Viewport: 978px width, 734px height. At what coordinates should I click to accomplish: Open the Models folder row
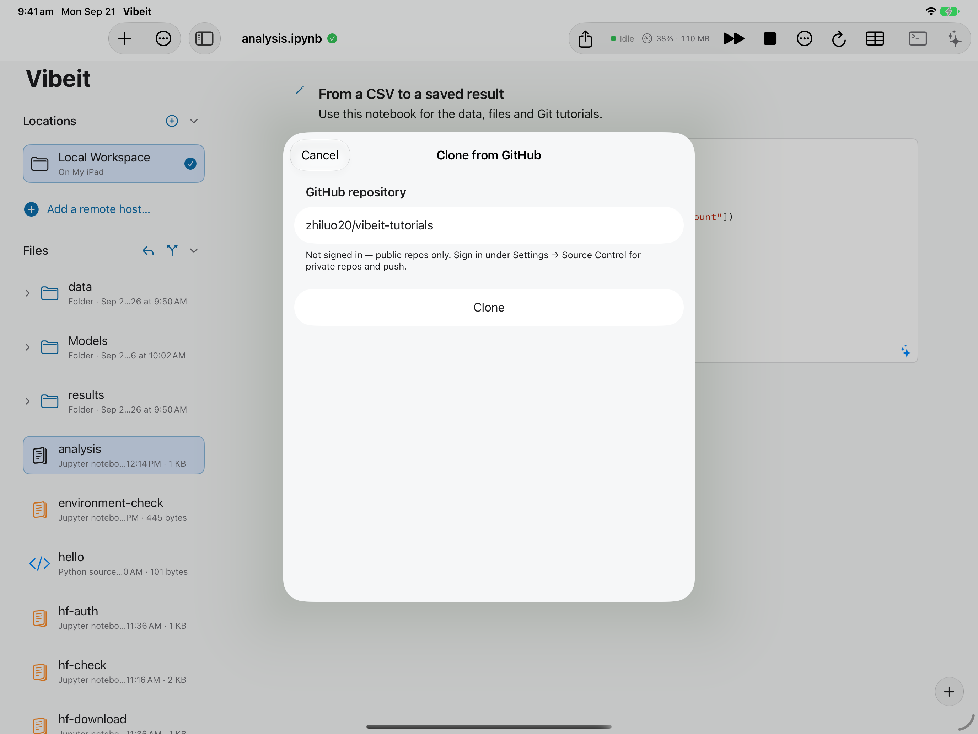(x=114, y=347)
